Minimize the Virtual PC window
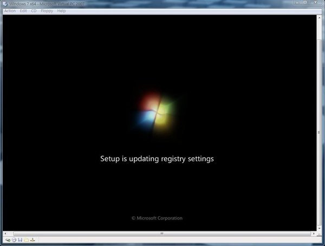Viewport: 325px width, 246px height. (x=297, y=3)
